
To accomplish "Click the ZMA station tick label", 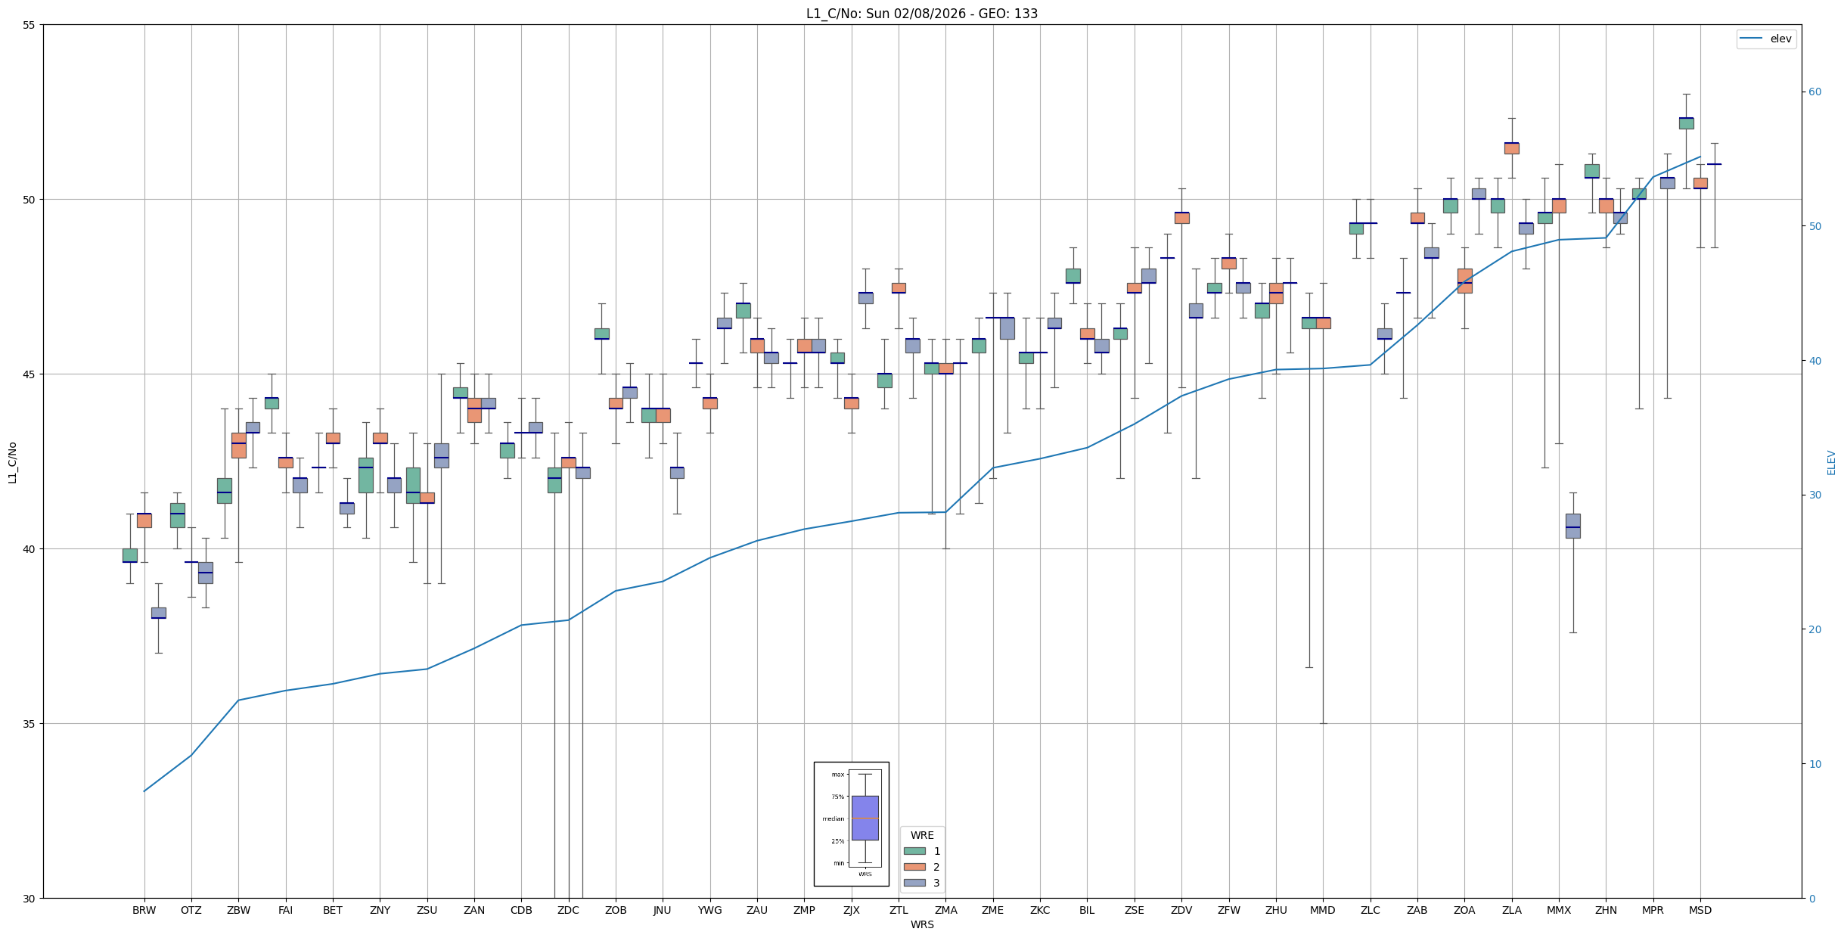I will pos(945,910).
